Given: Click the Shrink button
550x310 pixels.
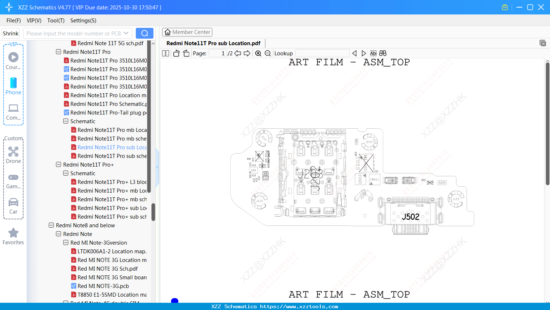Looking at the screenshot, I should click(11, 33).
